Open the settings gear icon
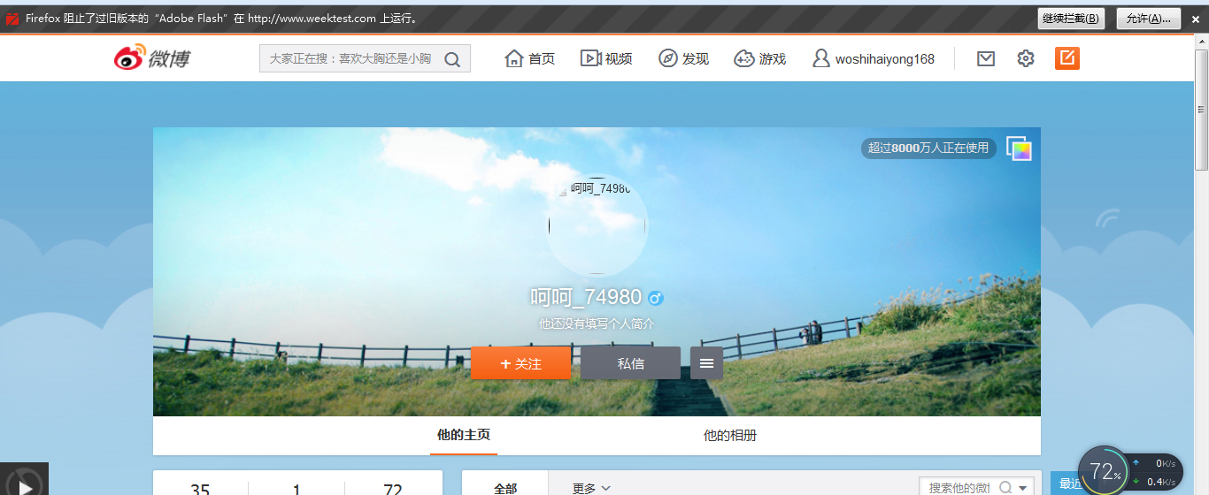The width and height of the screenshot is (1209, 495). [1026, 58]
